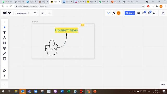Viewport: 167px width, 94px height.
Task: Select the hand-drawn flower shape
Action: coord(51,48)
